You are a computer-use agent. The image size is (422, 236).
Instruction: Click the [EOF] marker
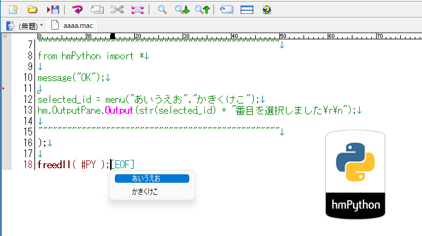(x=123, y=165)
